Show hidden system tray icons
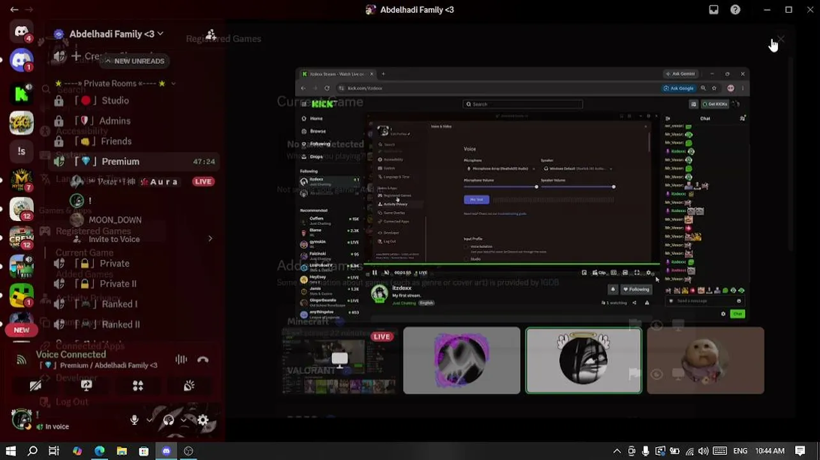The image size is (820, 460). [617, 451]
